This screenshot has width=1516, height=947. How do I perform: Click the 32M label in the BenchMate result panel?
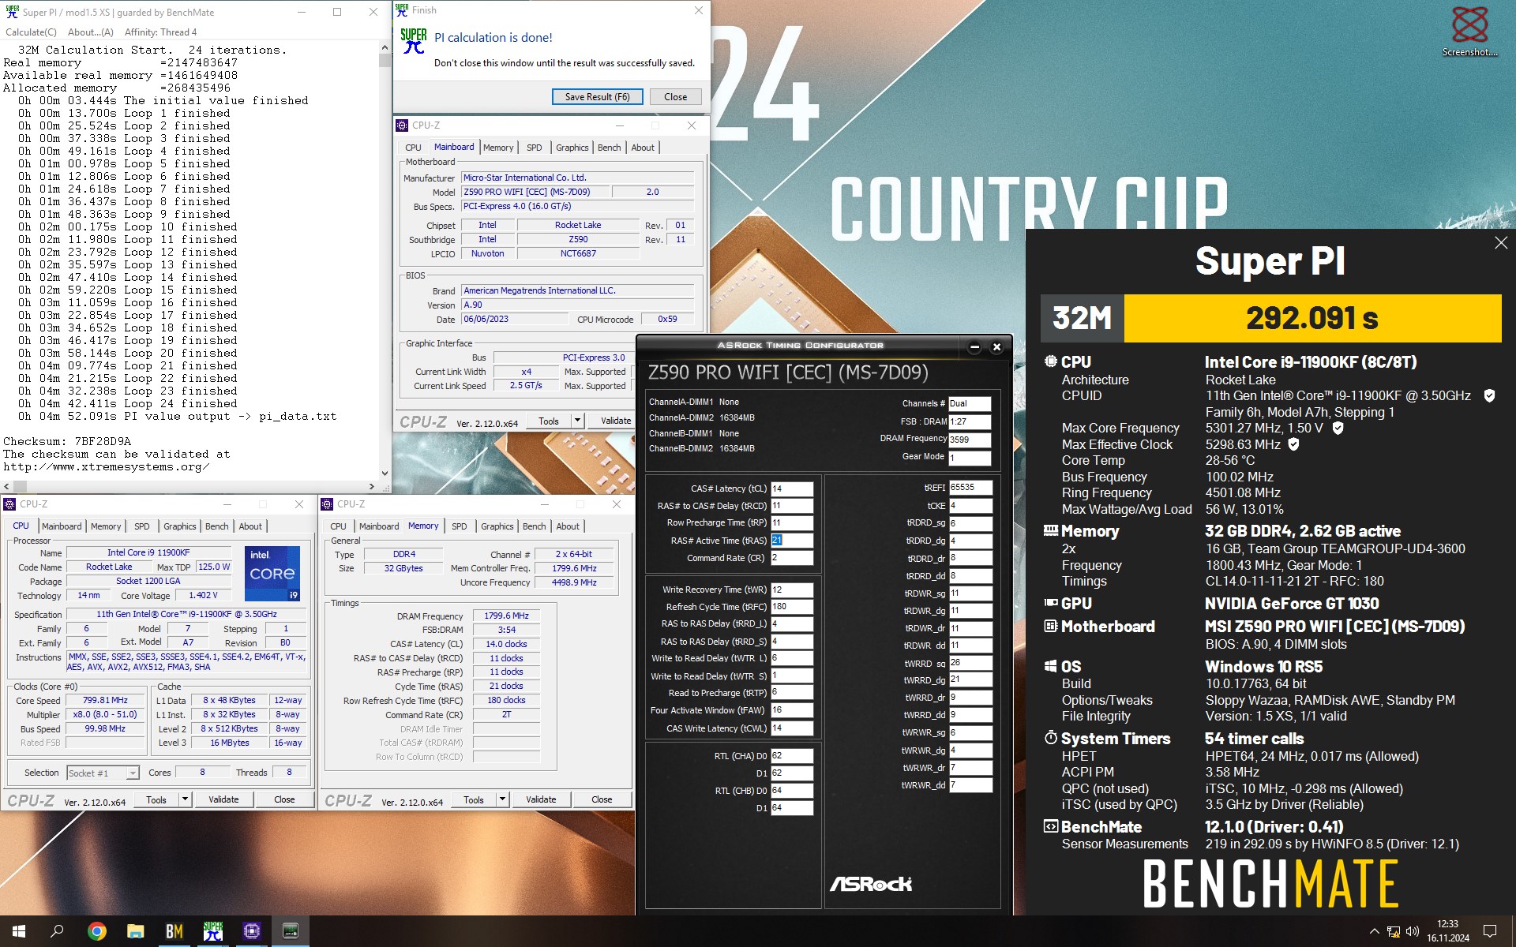(1082, 318)
